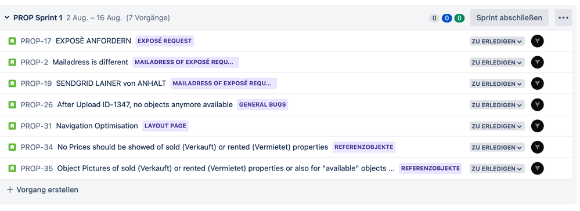The image size is (580, 211).
Task: Click the story icon next to PROP-35
Action: [12, 169]
